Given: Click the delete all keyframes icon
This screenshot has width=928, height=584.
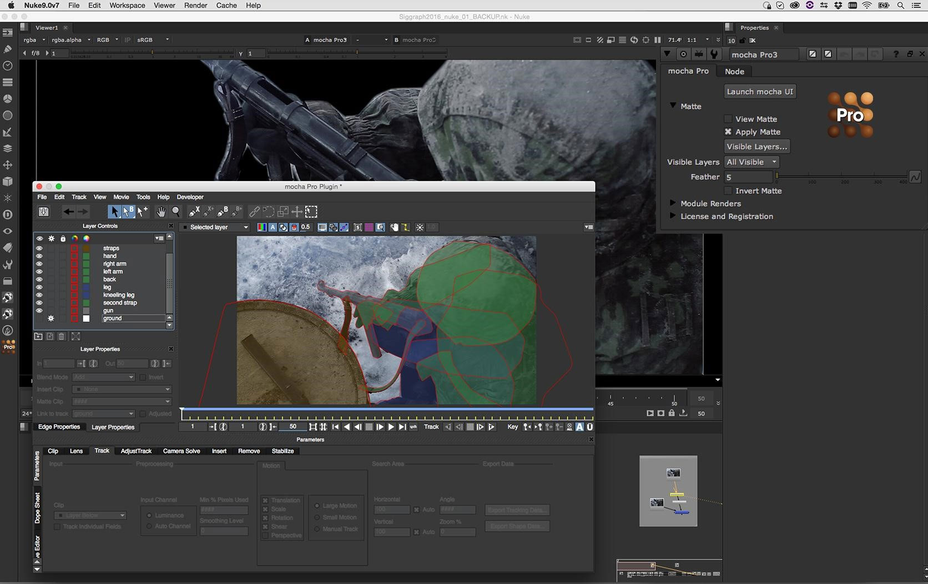Looking at the screenshot, I should coord(569,427).
